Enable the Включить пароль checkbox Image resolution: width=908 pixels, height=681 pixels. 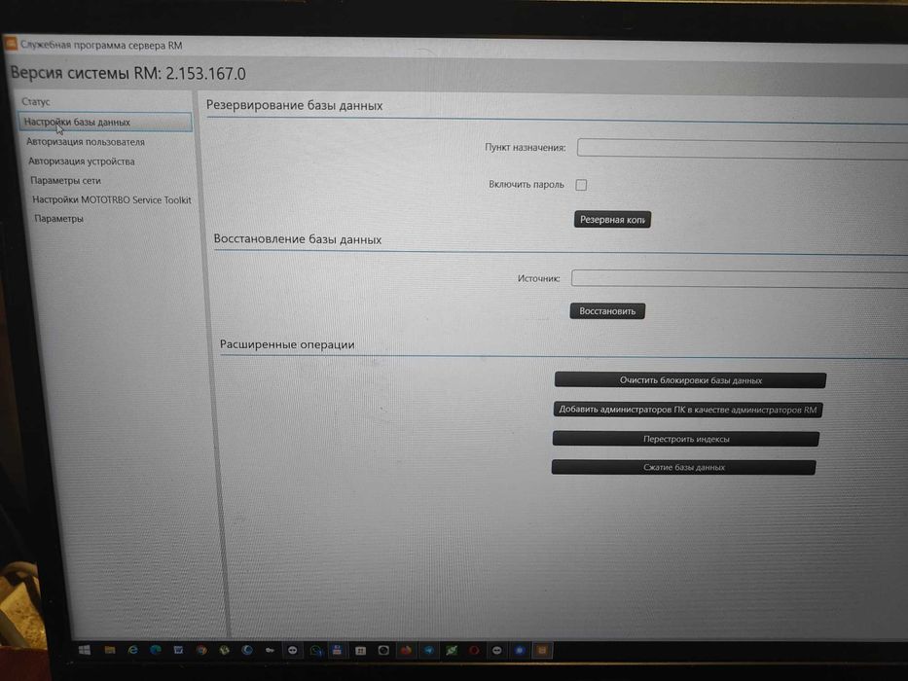point(581,185)
